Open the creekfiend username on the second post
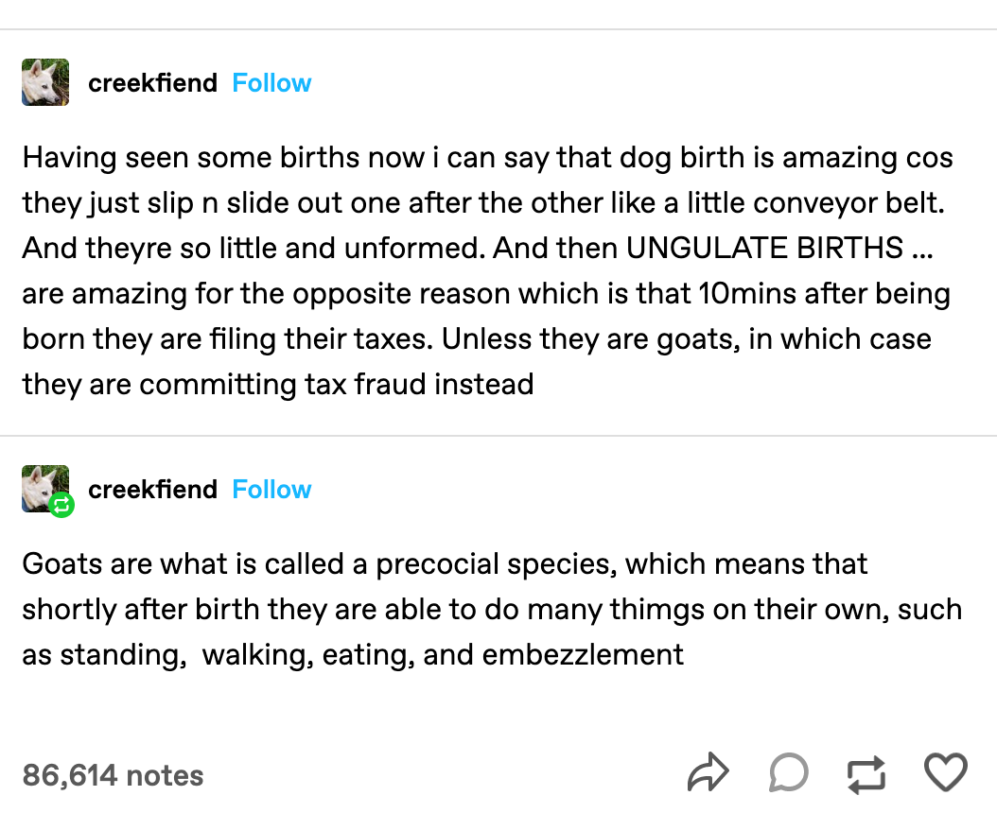 (152, 490)
